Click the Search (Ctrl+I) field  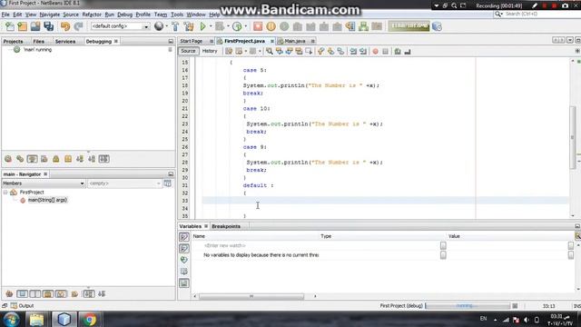click(537, 14)
